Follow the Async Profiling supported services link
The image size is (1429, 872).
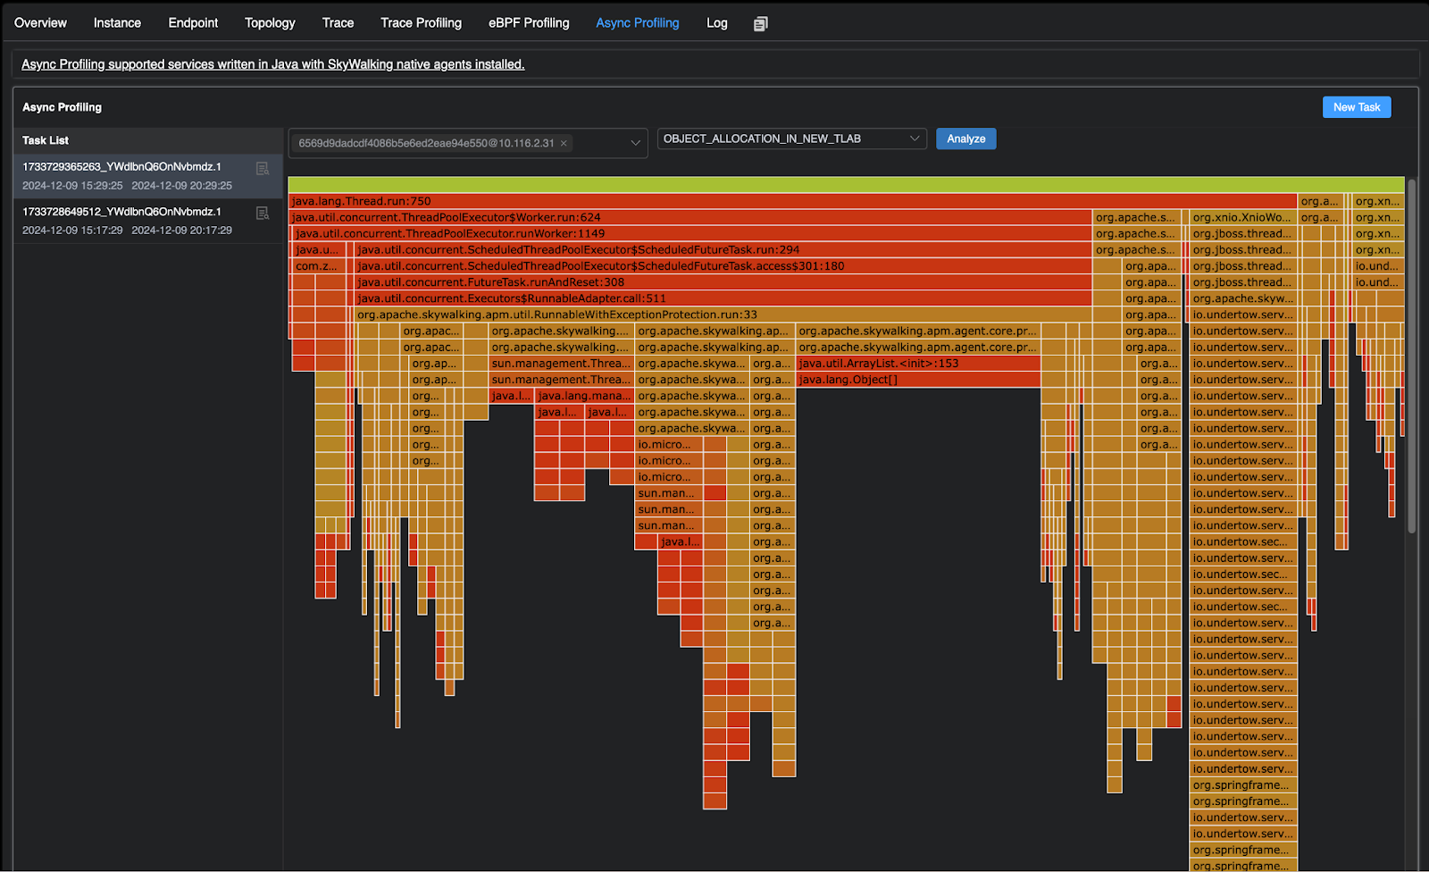click(x=272, y=64)
